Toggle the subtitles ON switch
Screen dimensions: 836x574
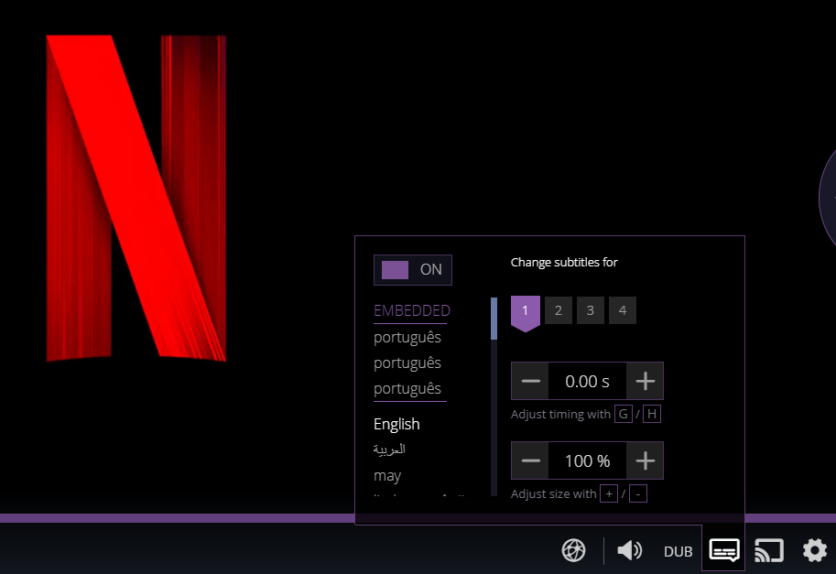(413, 270)
